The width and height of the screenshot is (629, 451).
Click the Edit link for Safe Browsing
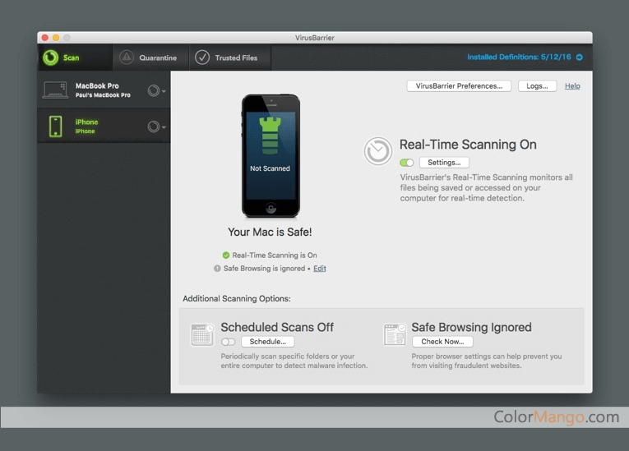point(319,269)
